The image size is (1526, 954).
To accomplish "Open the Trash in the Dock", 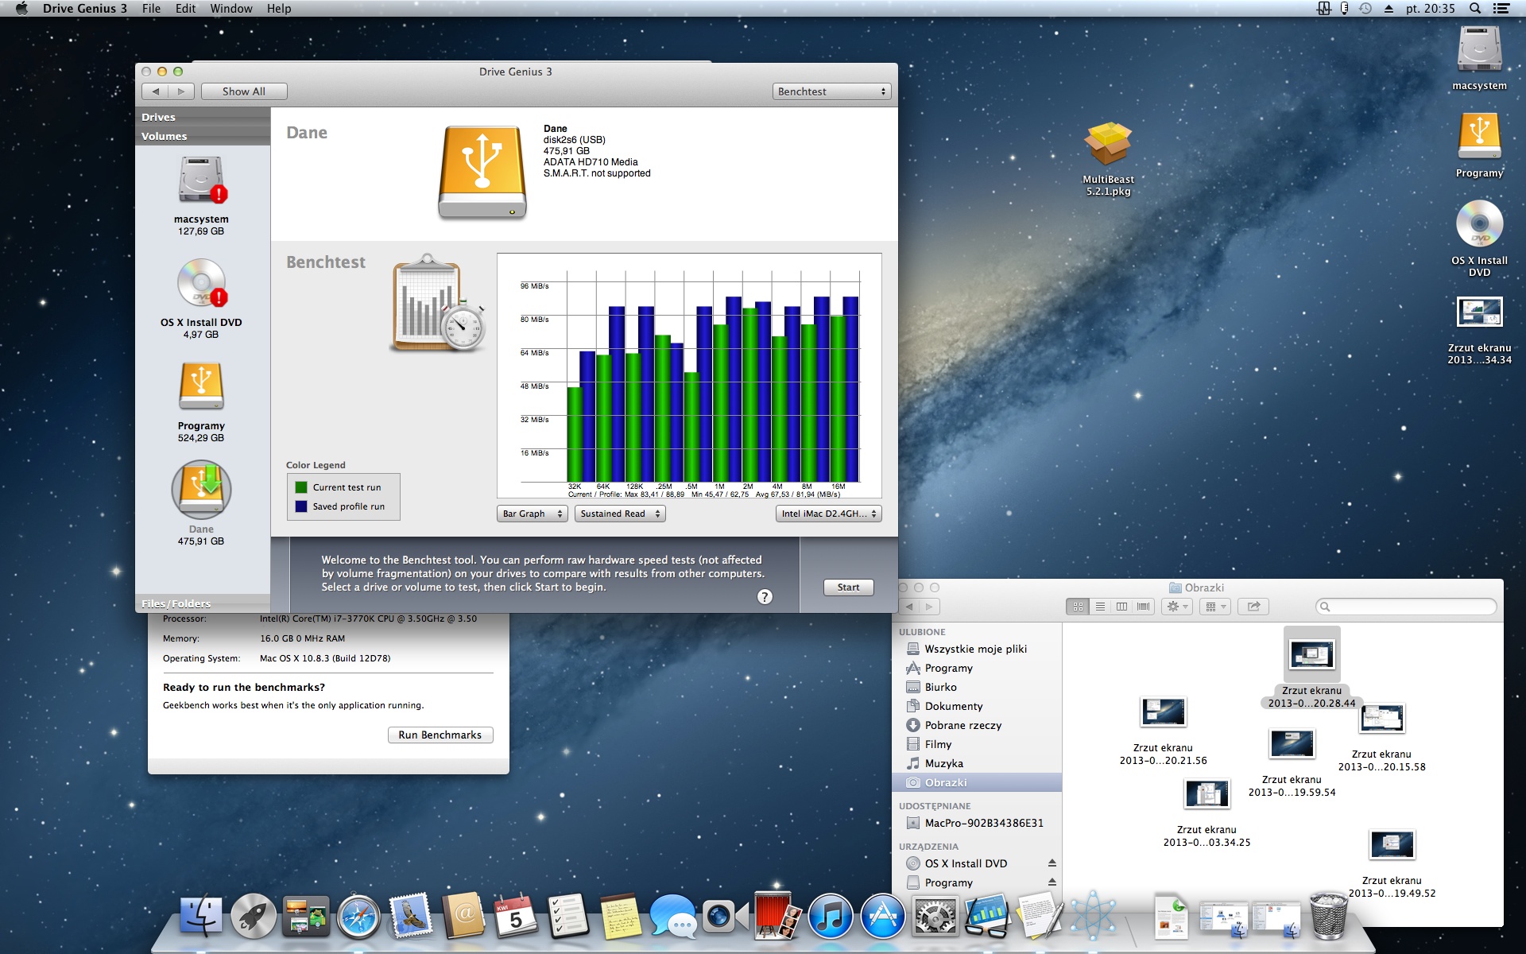I will tap(1327, 916).
